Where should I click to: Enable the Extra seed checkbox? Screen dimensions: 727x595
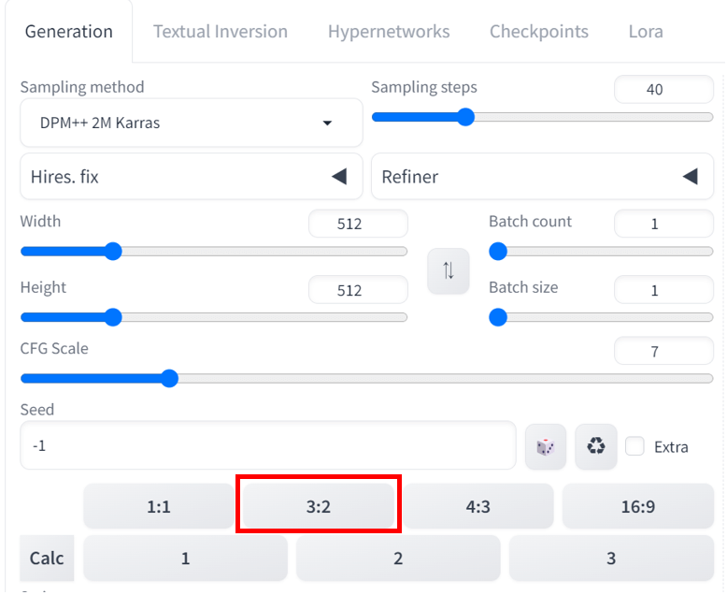click(634, 446)
